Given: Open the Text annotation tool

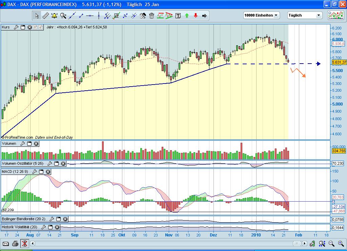Looking at the screenshot, I should tap(178, 15).
